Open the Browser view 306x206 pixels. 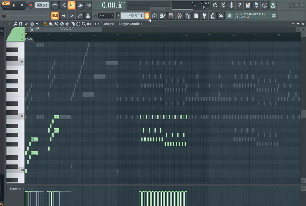pos(188,16)
